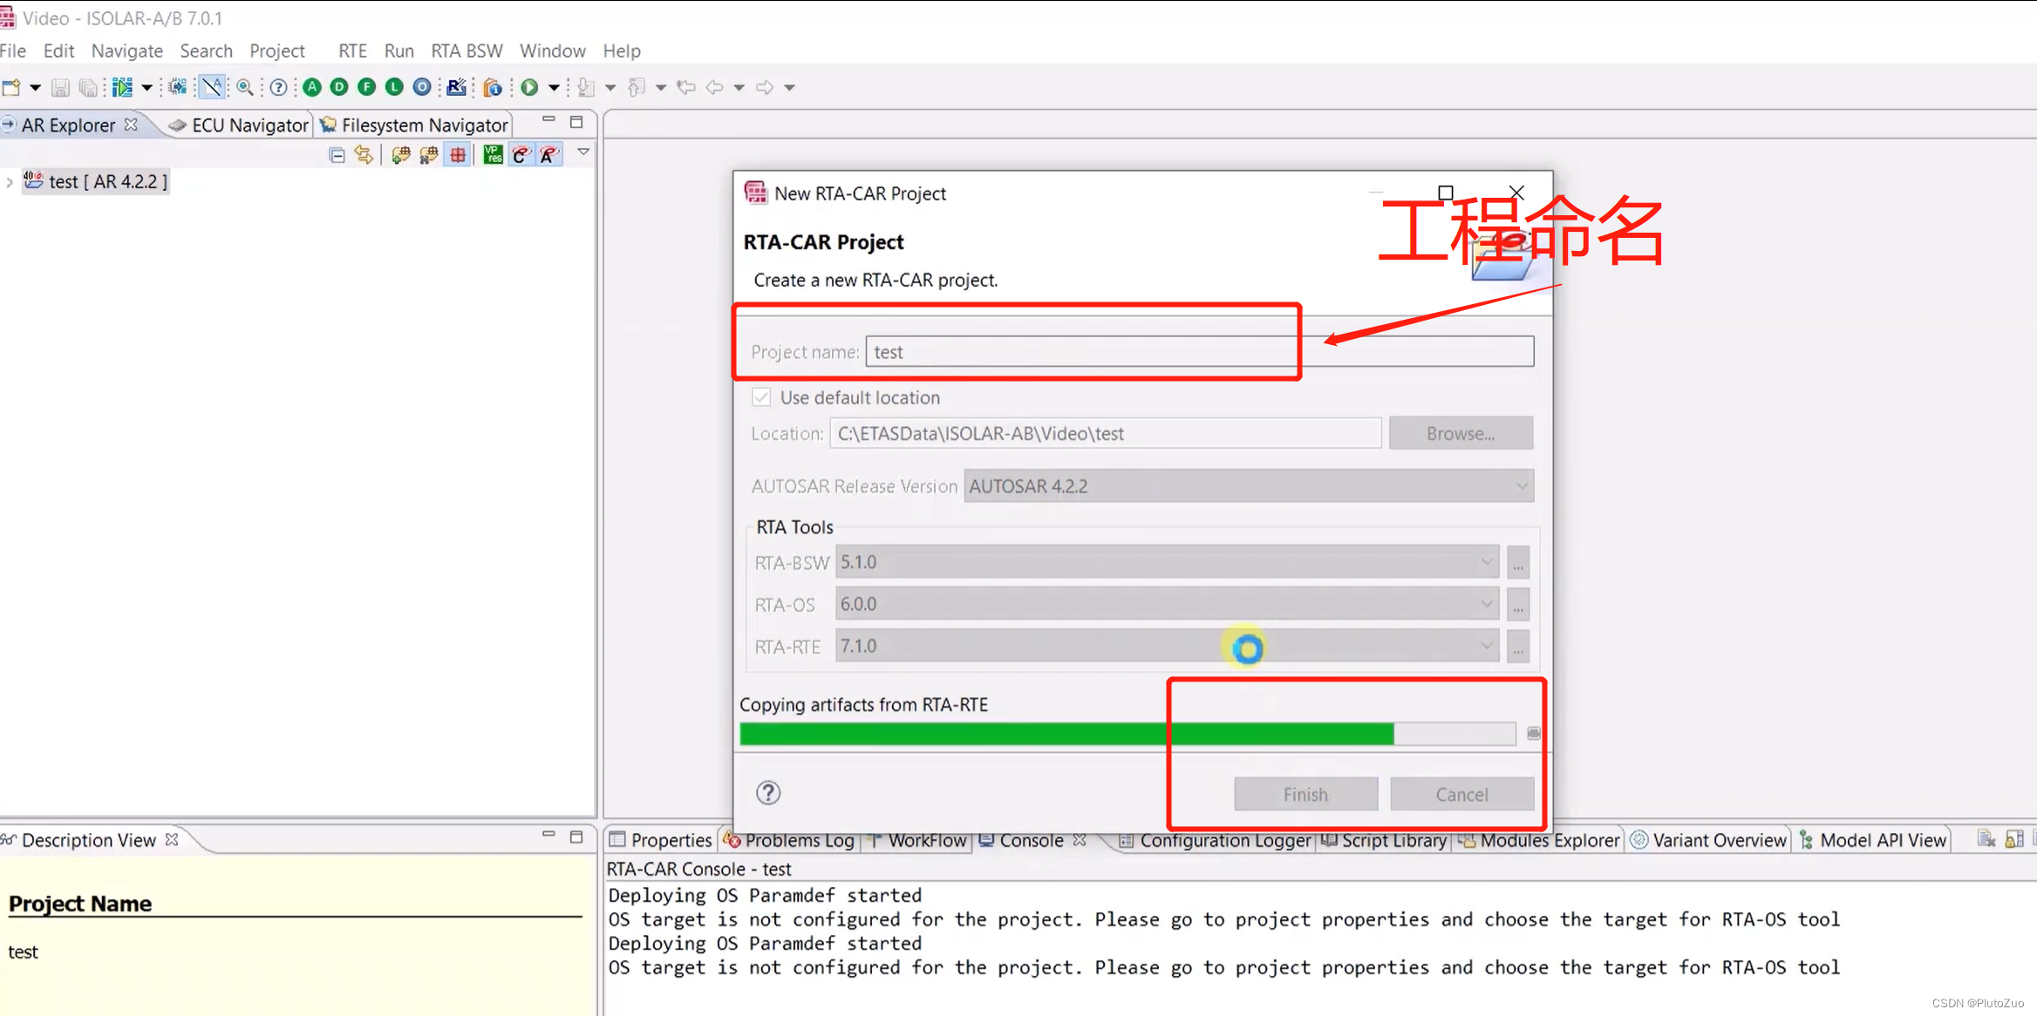This screenshot has height=1016, width=2037.
Task: Click the magnifier search toolbar icon
Action: tap(245, 87)
